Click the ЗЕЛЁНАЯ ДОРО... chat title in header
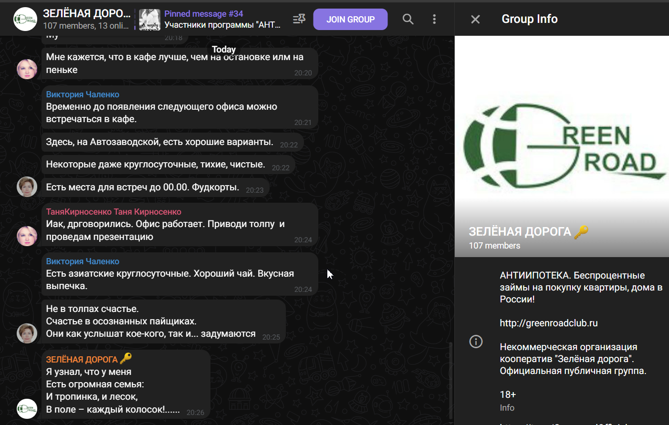Image resolution: width=669 pixels, height=425 pixels. click(x=86, y=13)
